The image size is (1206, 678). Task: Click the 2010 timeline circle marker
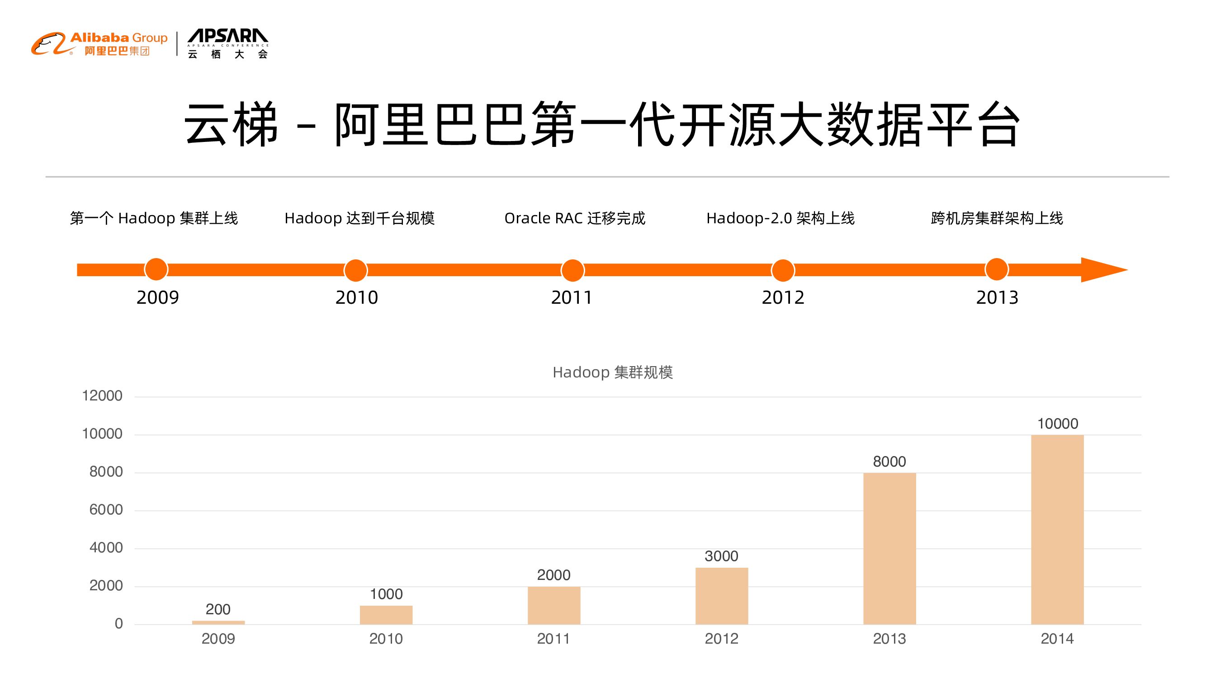click(x=356, y=270)
